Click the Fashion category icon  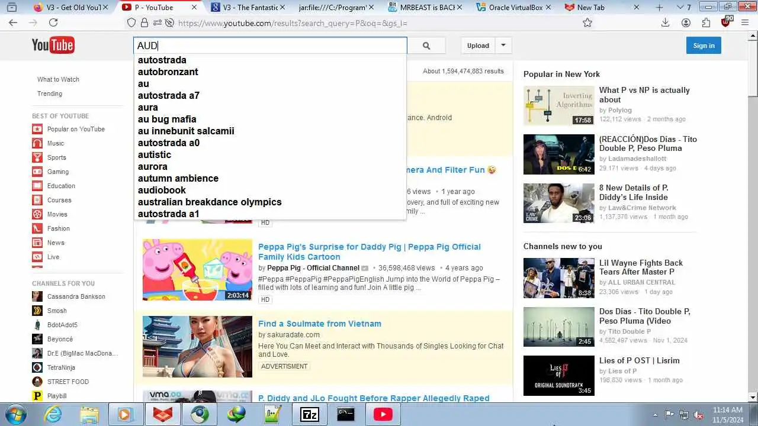coord(37,228)
